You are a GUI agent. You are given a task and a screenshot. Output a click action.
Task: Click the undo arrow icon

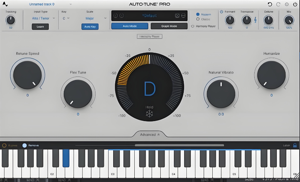click(270, 4)
